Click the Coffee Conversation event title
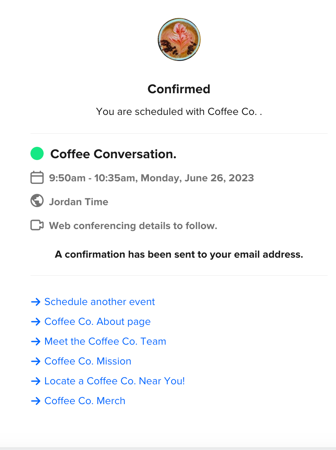Image resolution: width=336 pixels, height=450 pixels. (x=113, y=154)
